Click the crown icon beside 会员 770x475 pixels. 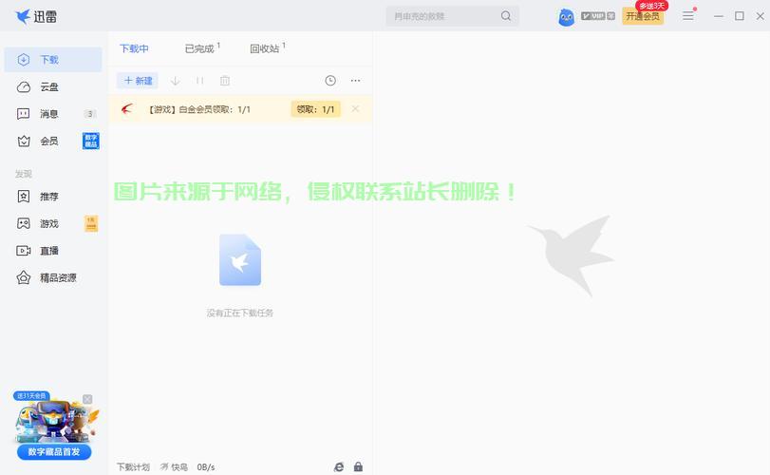24,141
